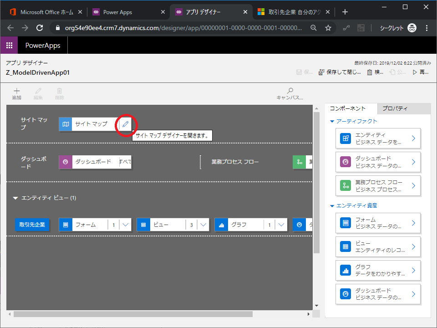Viewport: 437px width, 328px height.
Task: Expand the View dropdown chevron
Action: pyautogui.click(x=203, y=225)
